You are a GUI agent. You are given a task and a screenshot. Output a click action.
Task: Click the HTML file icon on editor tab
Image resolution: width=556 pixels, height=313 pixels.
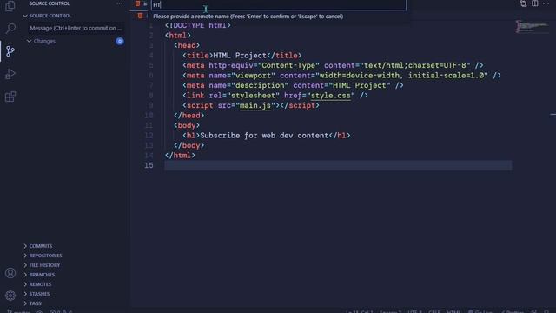(137, 3)
